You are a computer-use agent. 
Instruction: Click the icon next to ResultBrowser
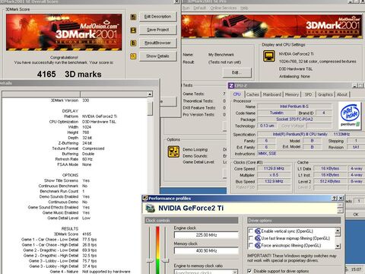pos(133,43)
